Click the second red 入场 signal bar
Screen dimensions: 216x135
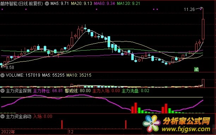126,124
